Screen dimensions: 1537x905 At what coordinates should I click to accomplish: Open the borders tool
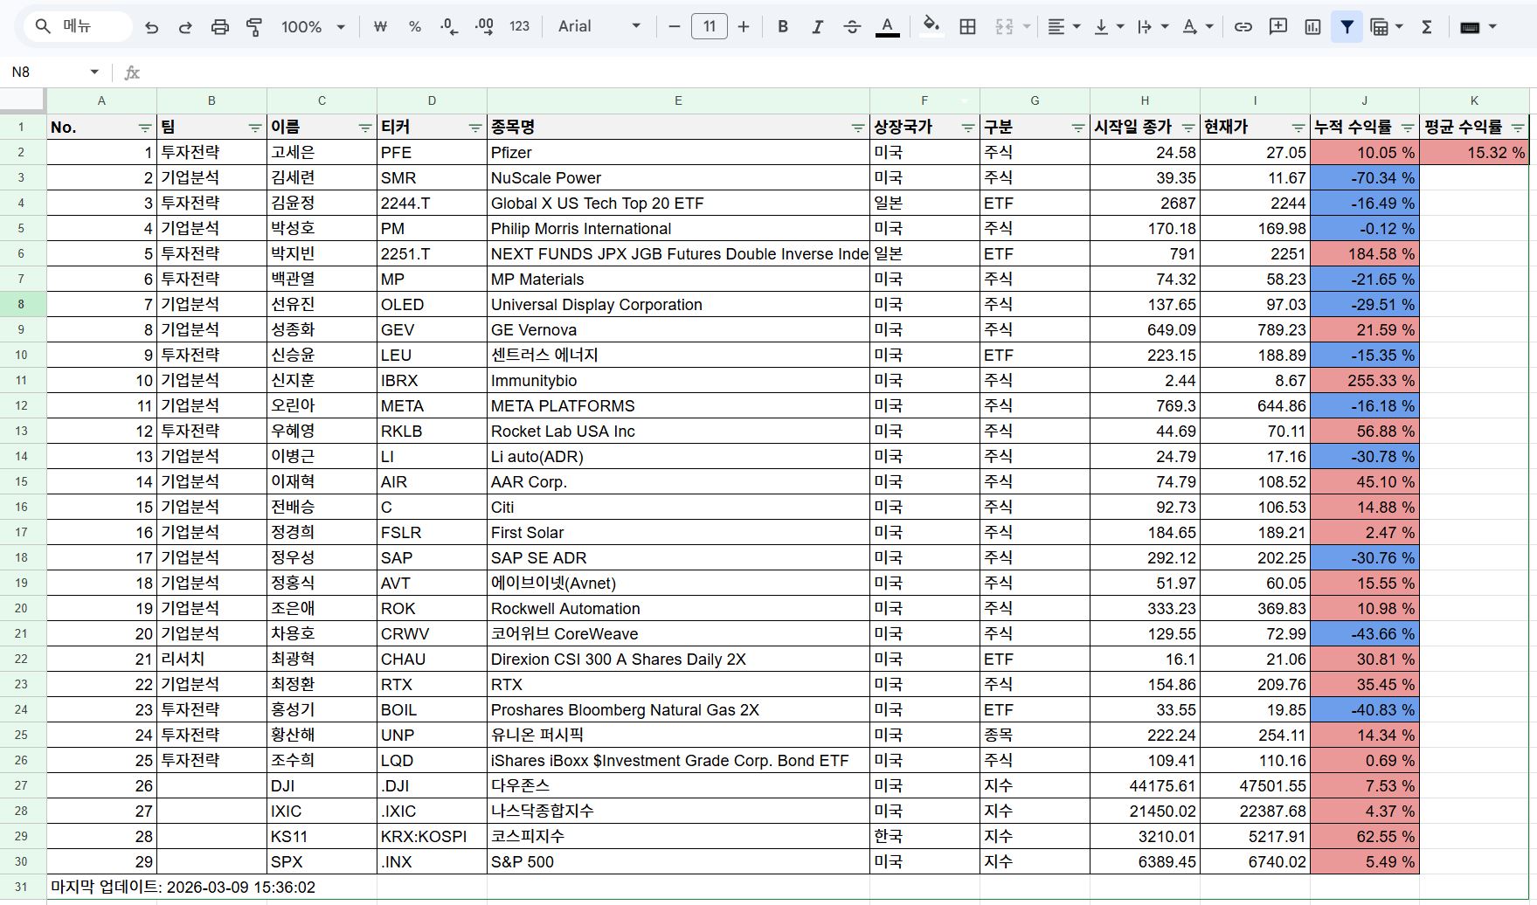click(x=967, y=27)
